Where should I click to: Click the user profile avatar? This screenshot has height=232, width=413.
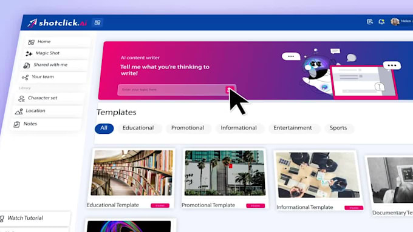click(x=395, y=22)
